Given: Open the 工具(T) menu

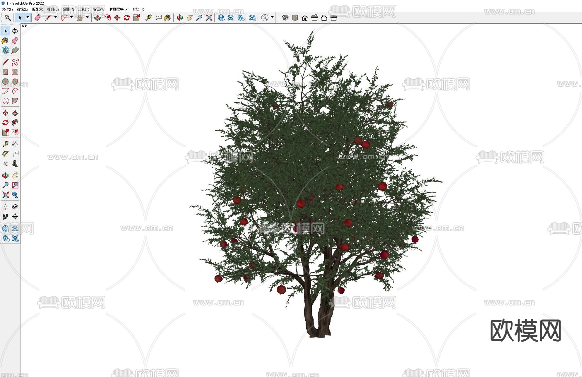Looking at the screenshot, I should point(83,9).
